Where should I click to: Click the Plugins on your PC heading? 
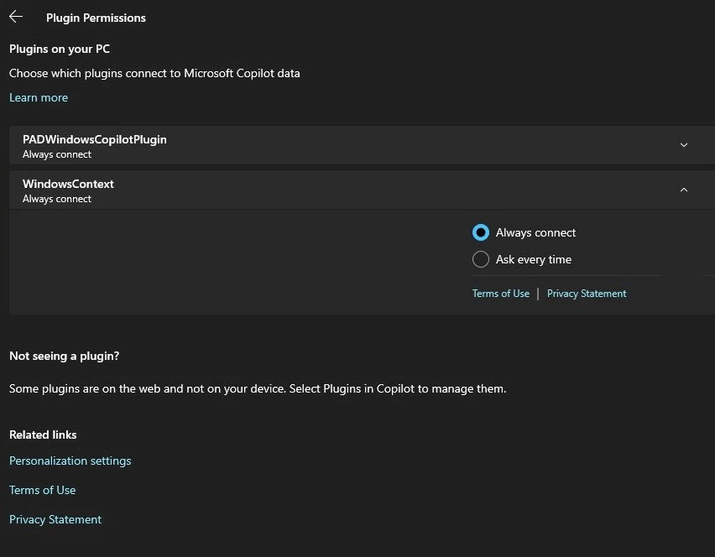coord(60,49)
